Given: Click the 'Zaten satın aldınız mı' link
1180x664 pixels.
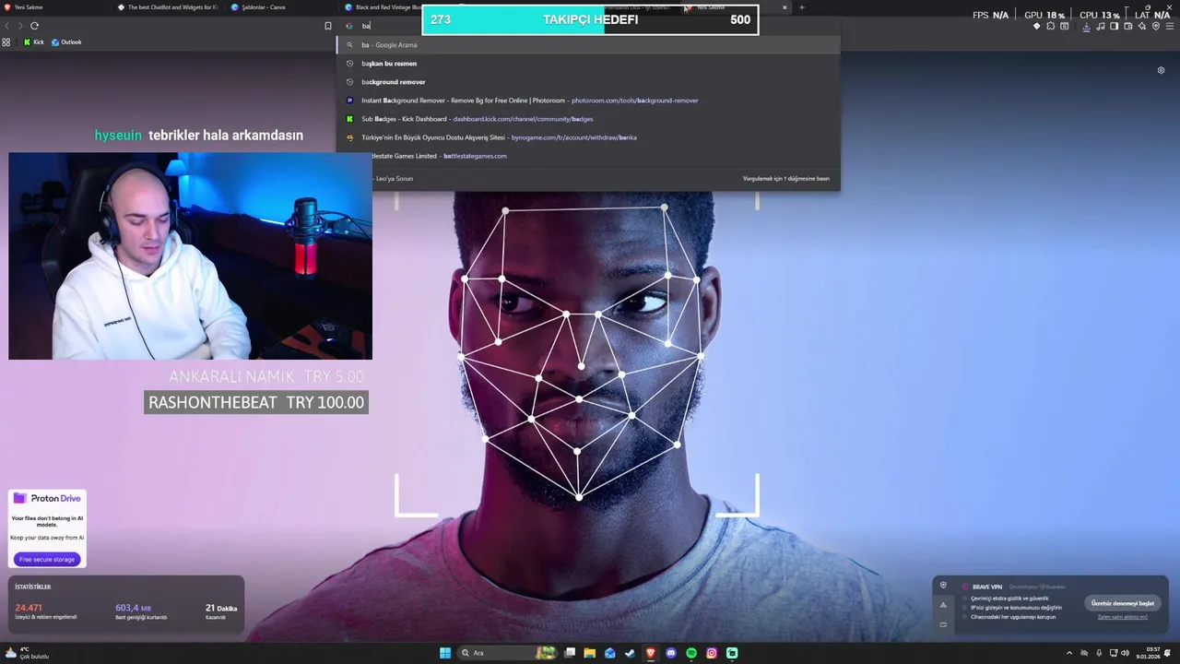Looking at the screenshot, I should 1123,617.
